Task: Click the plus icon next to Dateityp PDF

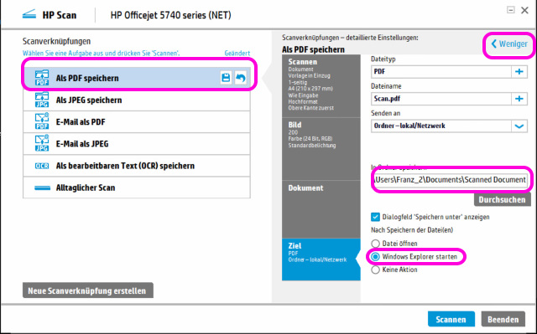Action: 519,71
